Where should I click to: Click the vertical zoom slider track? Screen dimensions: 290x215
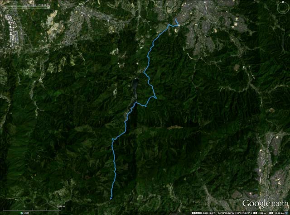[x=283, y=39]
